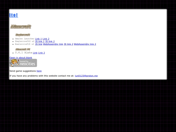
Task: Click the lun0123@proton.me email link
Action: click(86, 76)
